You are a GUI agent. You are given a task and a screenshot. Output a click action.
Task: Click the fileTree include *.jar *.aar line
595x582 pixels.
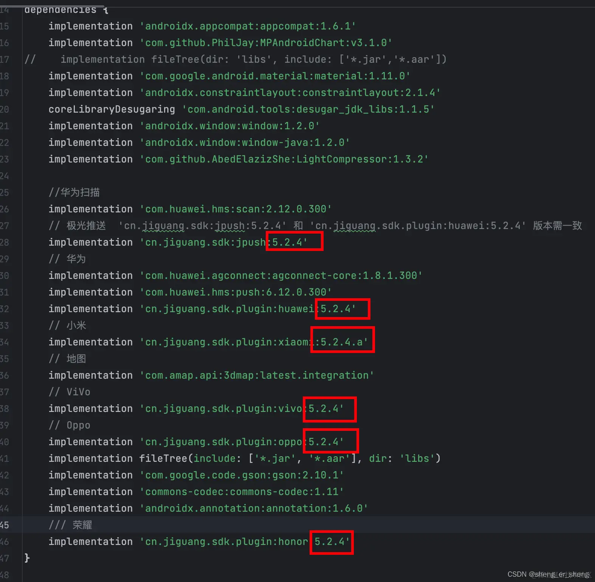pos(245,458)
